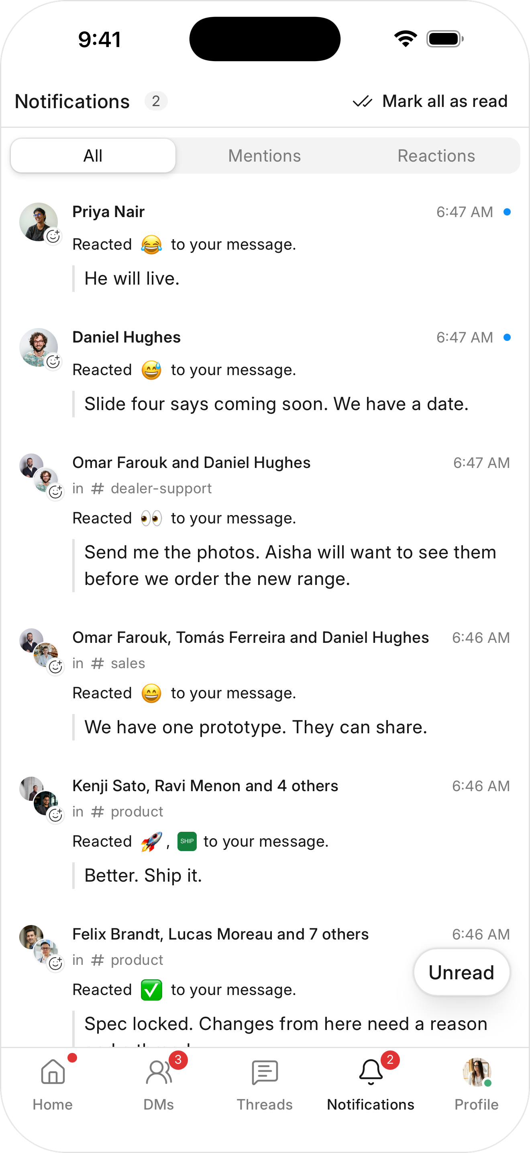
Task: Switch to the Mentions tab
Action: click(265, 156)
